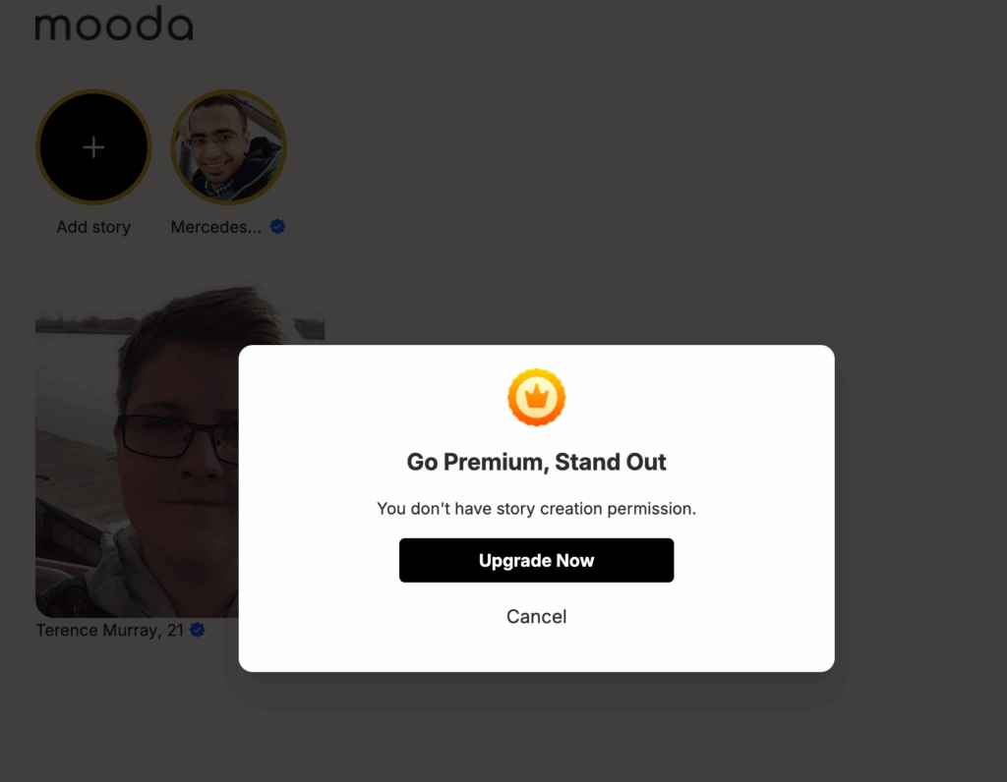Click the Mercedes... story name label
Screen dimensions: 1007x782
[x=215, y=227]
